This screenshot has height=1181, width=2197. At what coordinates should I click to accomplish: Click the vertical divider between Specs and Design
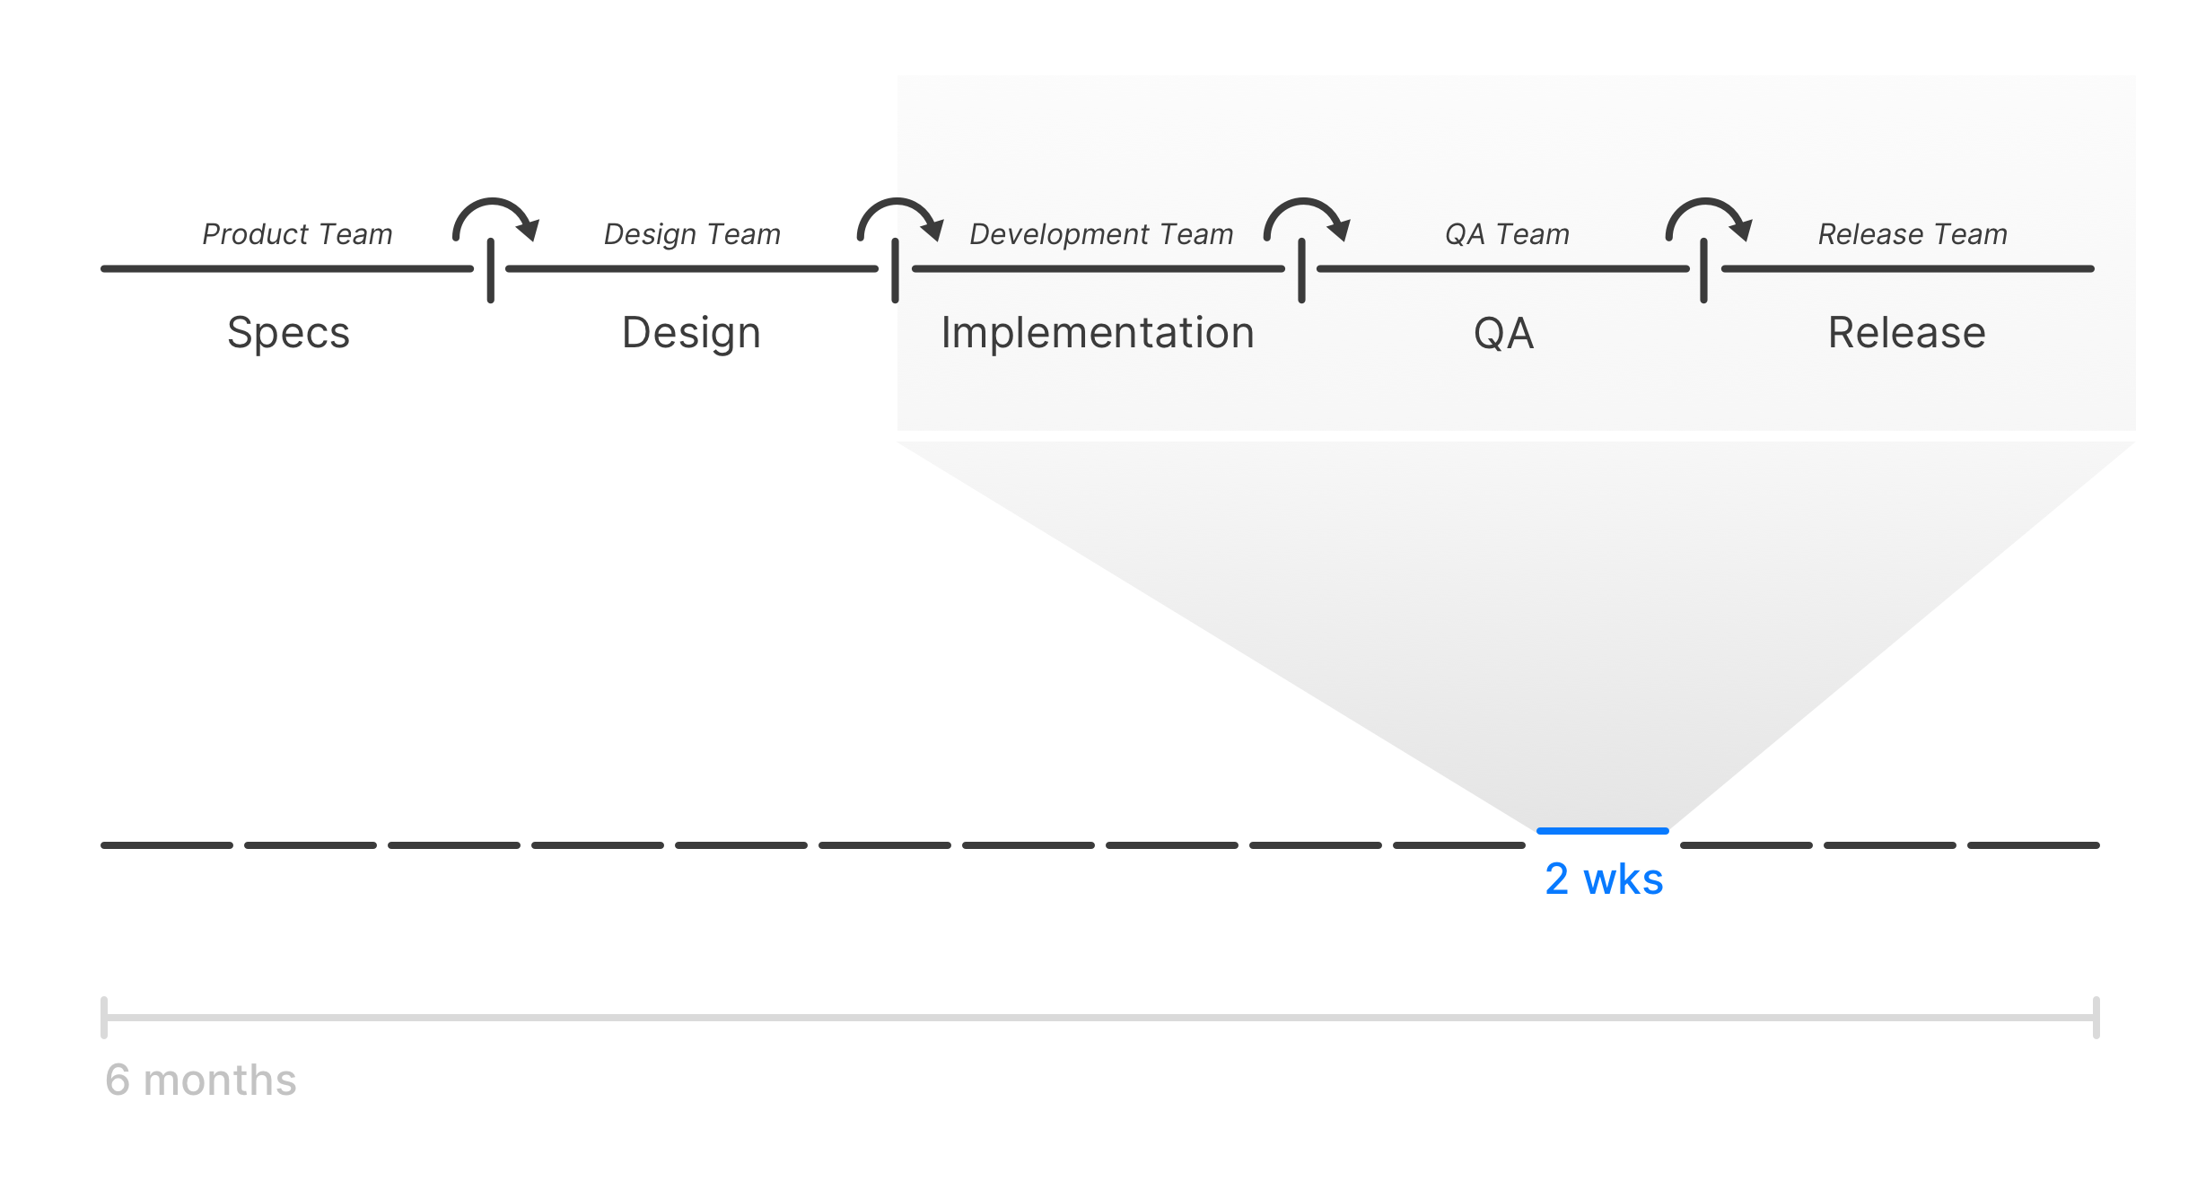click(490, 271)
